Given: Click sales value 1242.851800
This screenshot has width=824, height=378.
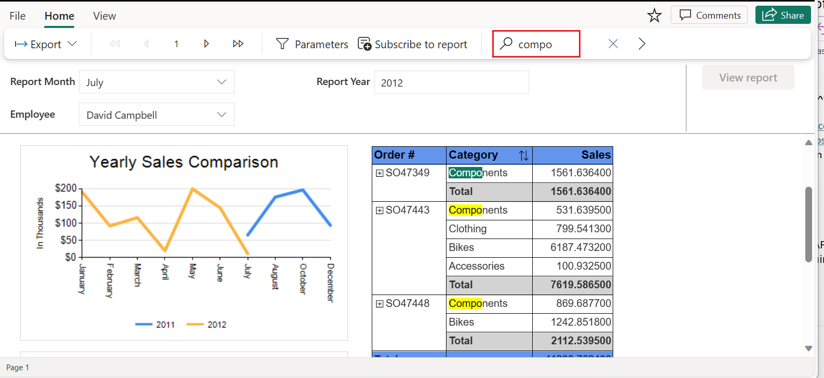Looking at the screenshot, I should coord(580,323).
